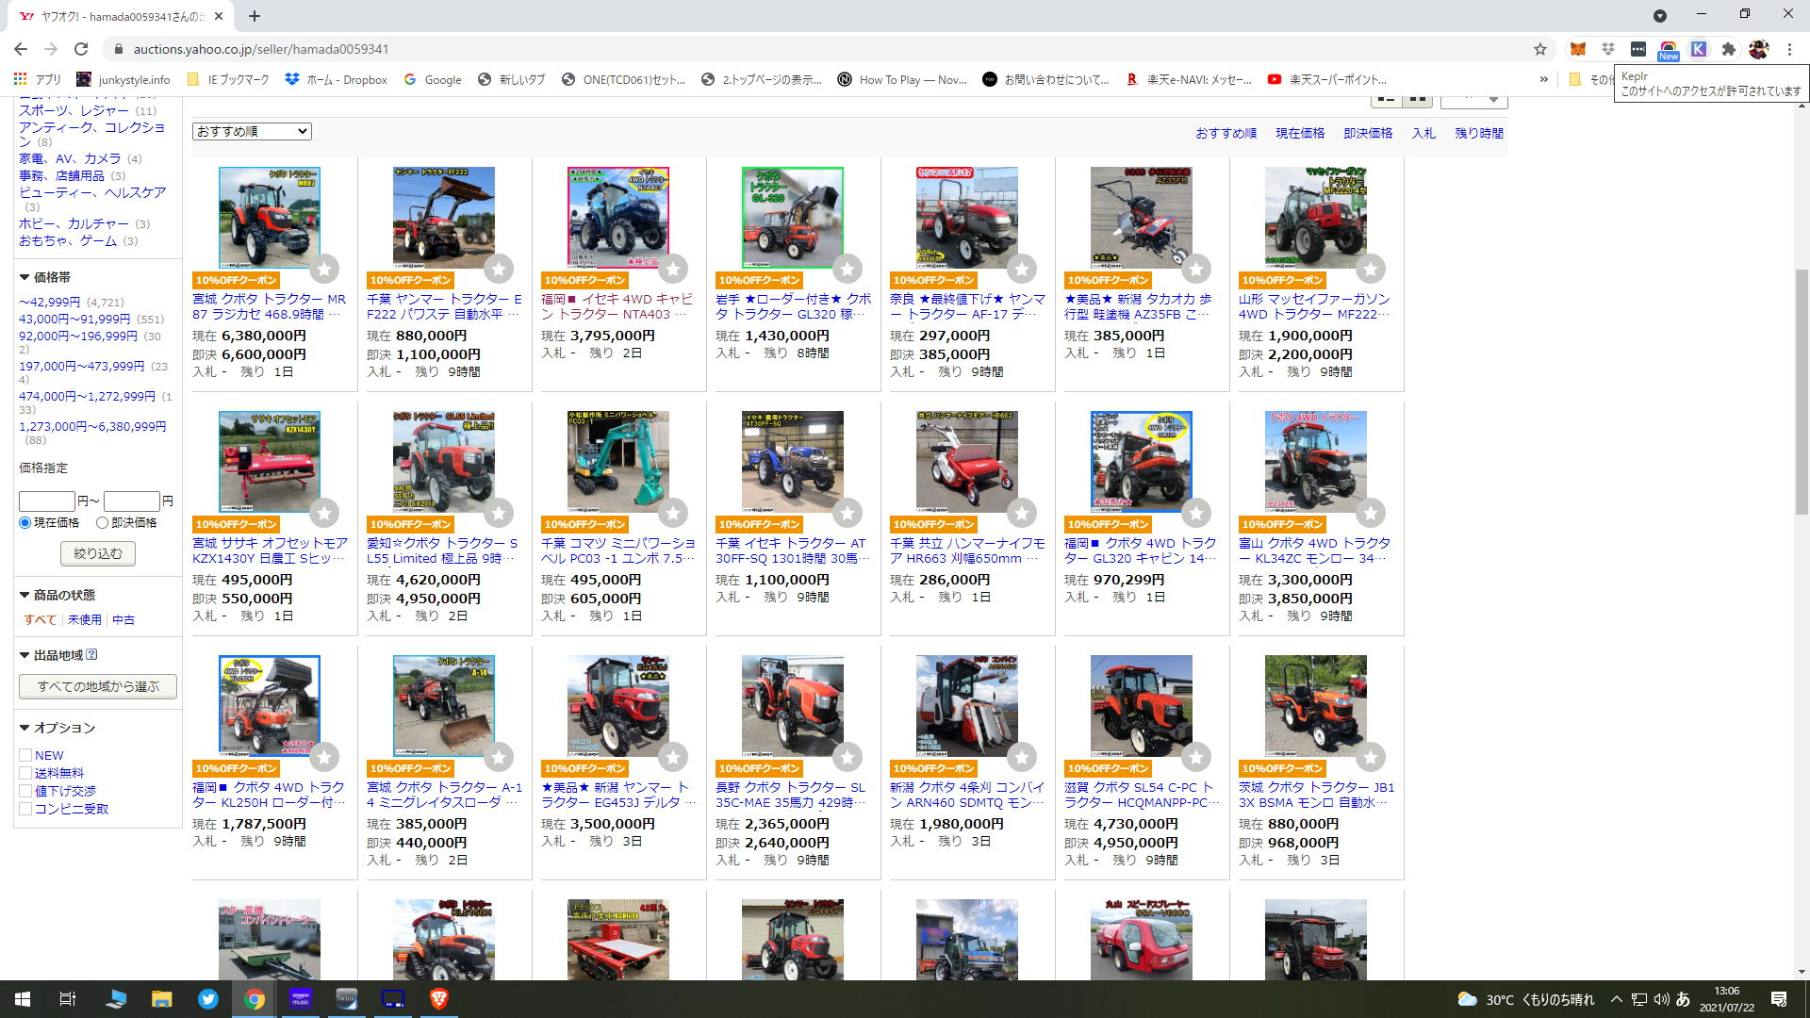This screenshot has width=1810, height=1018.
Task: Filter by 中古 condition
Action: coord(123,619)
